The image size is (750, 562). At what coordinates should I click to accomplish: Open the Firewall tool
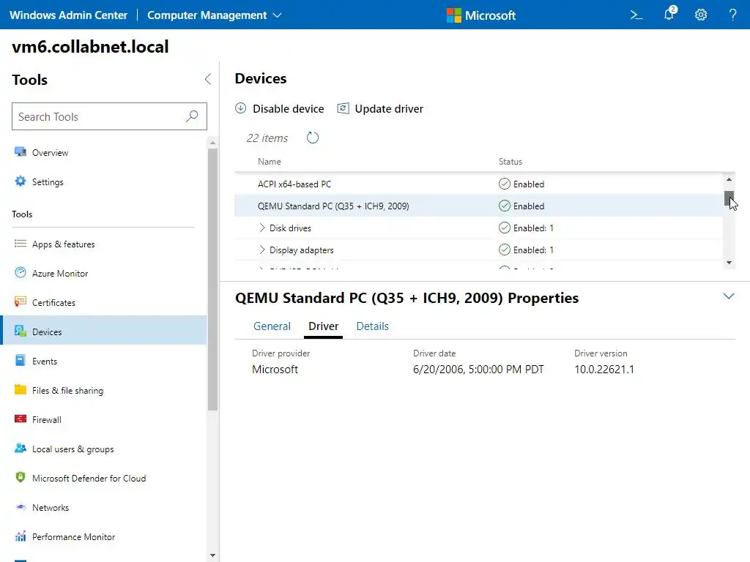click(47, 420)
